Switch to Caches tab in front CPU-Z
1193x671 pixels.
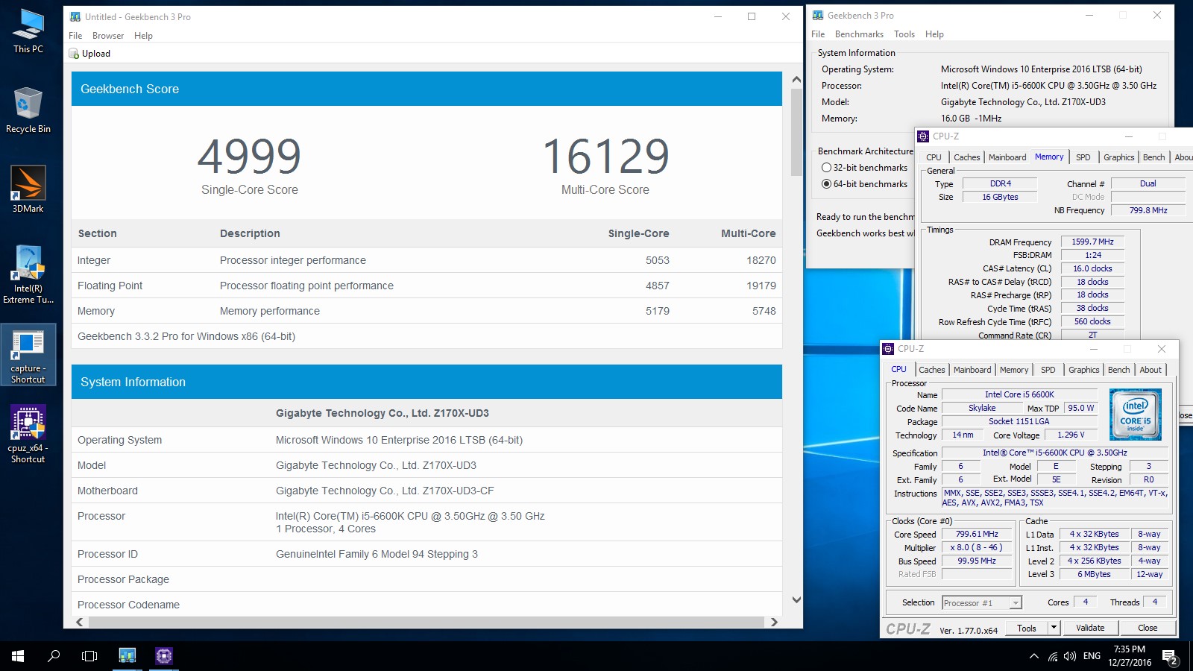tap(931, 370)
